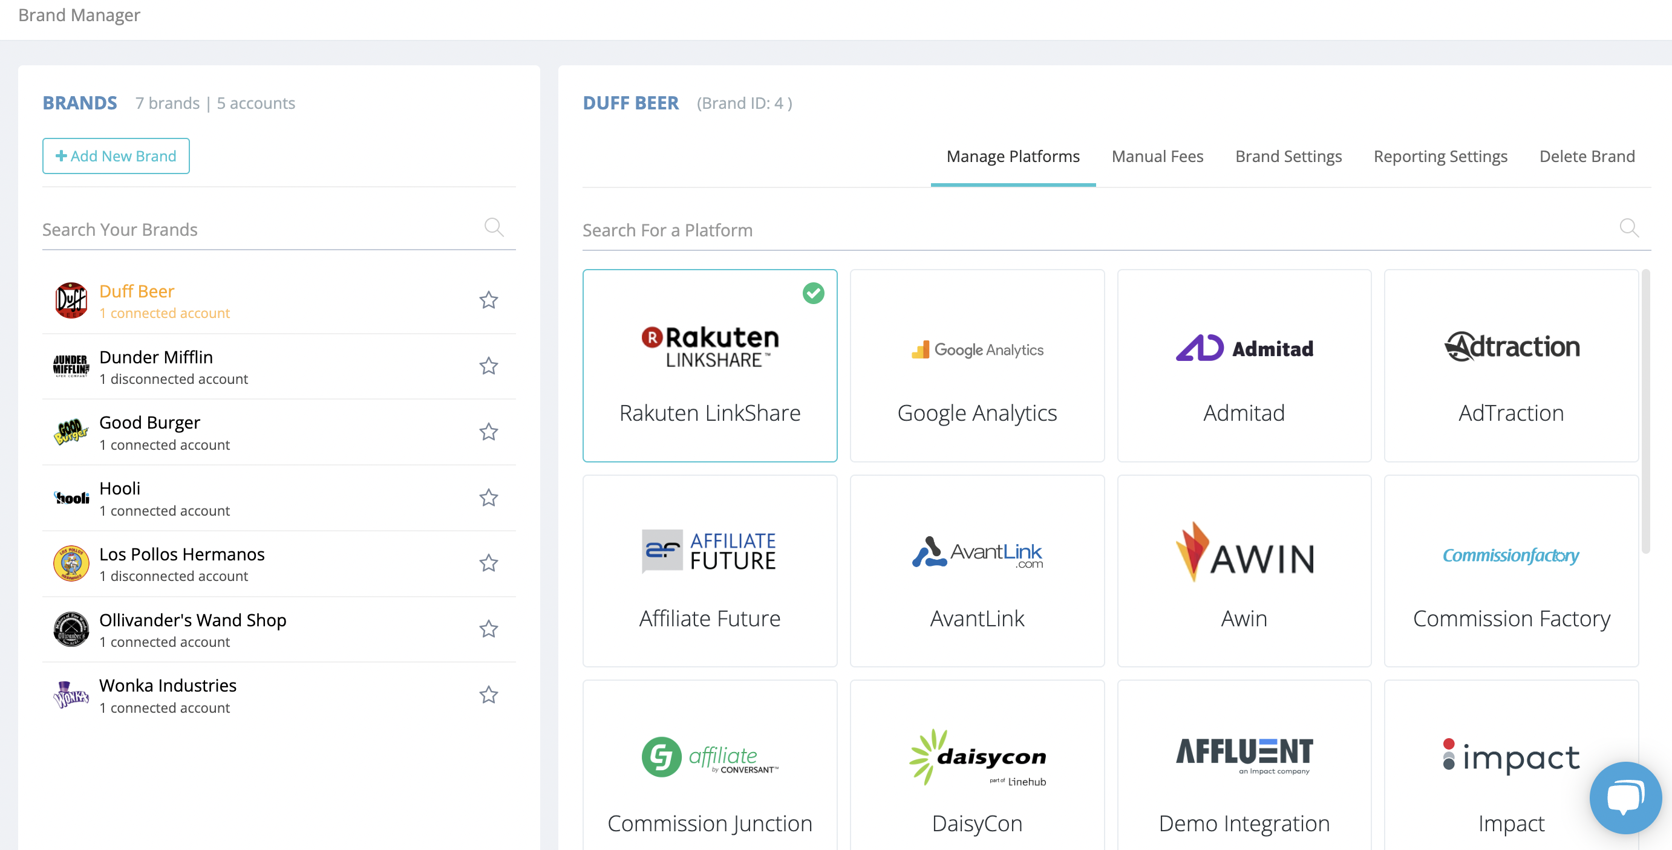Screen dimensions: 1672x850
Task: Click the Brand Manager page title
Action: (79, 15)
